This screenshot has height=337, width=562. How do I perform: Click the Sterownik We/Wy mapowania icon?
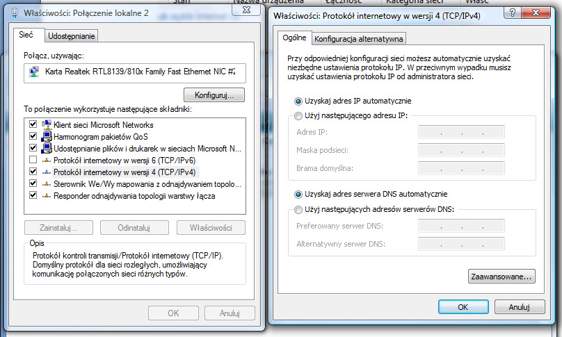tap(47, 184)
